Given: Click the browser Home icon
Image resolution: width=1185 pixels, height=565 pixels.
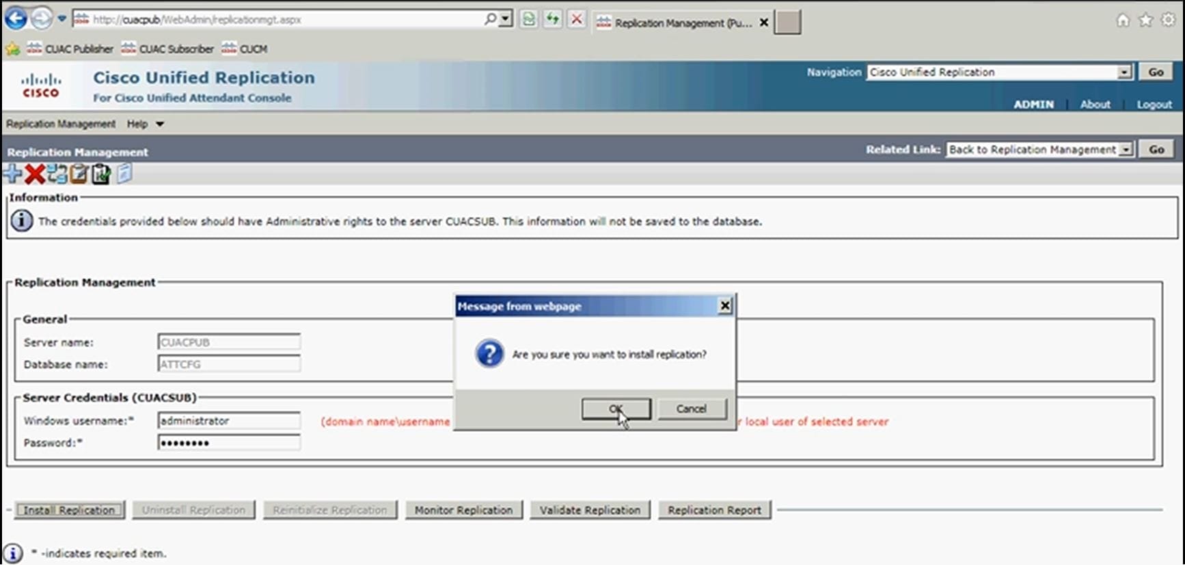Looking at the screenshot, I should [1123, 20].
